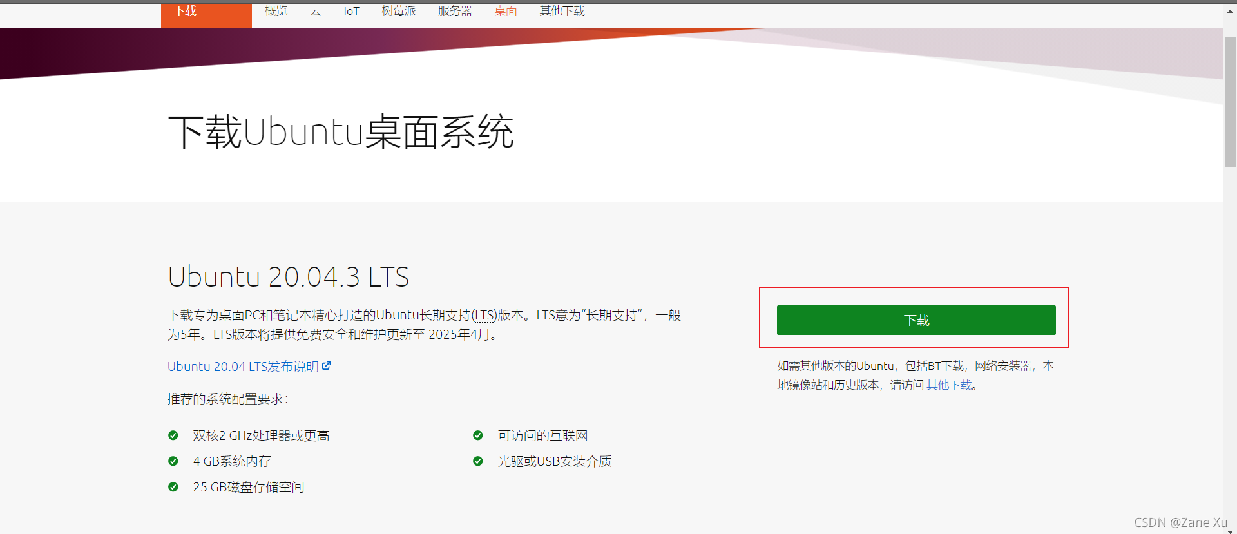Open Ubuntu 20.04 LTS发布说明 link
Screen dimensions: 1237x534
point(249,367)
